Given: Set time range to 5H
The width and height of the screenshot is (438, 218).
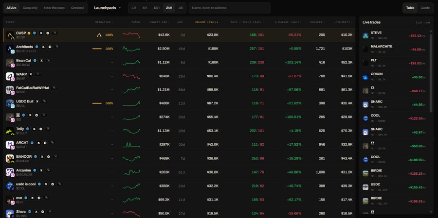Looking at the screenshot, I should coord(145,8).
